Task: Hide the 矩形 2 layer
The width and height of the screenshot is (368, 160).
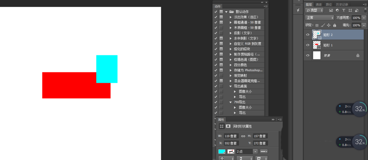Action: (308, 34)
